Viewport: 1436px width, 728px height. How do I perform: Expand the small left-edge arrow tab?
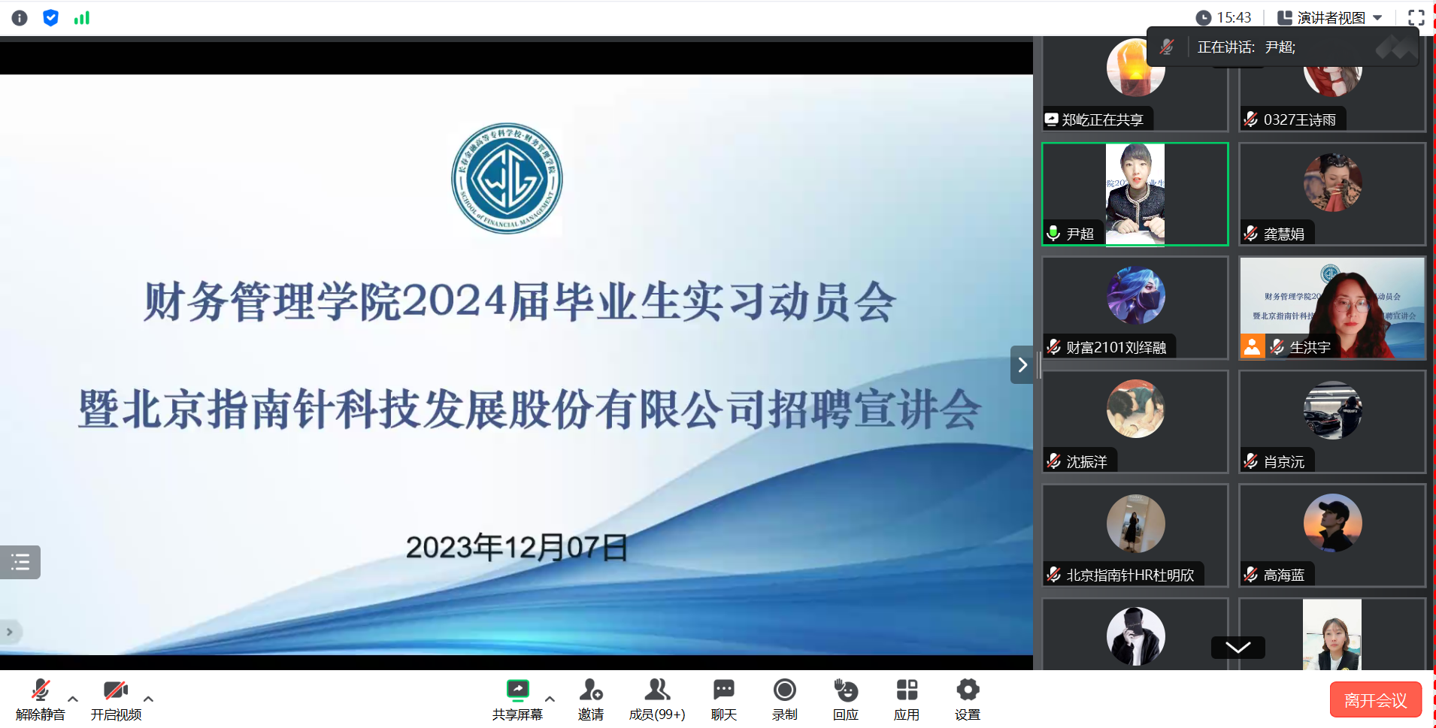click(10, 632)
